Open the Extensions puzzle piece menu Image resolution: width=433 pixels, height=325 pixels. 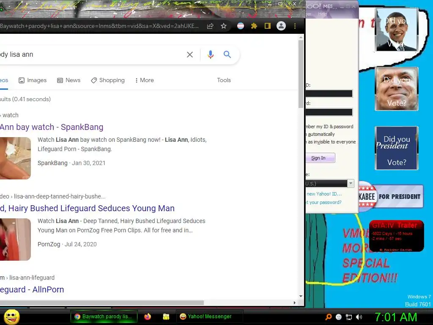[254, 26]
